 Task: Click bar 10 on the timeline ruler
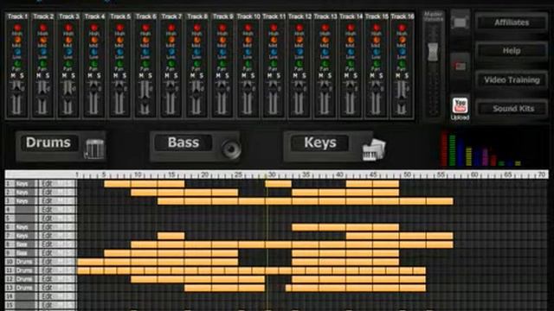click(x=138, y=175)
